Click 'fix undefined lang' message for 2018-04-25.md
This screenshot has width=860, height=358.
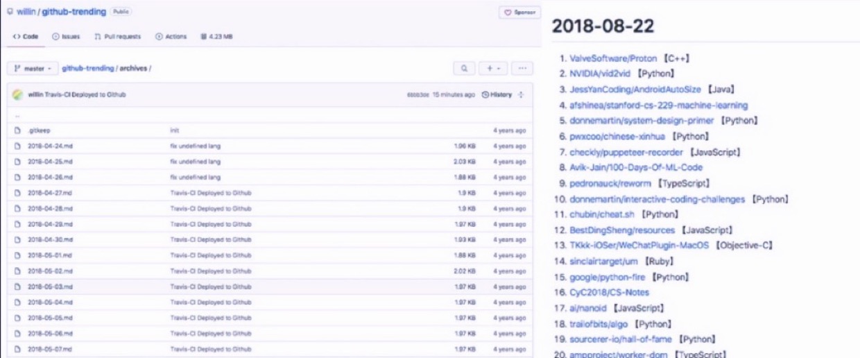coord(195,161)
